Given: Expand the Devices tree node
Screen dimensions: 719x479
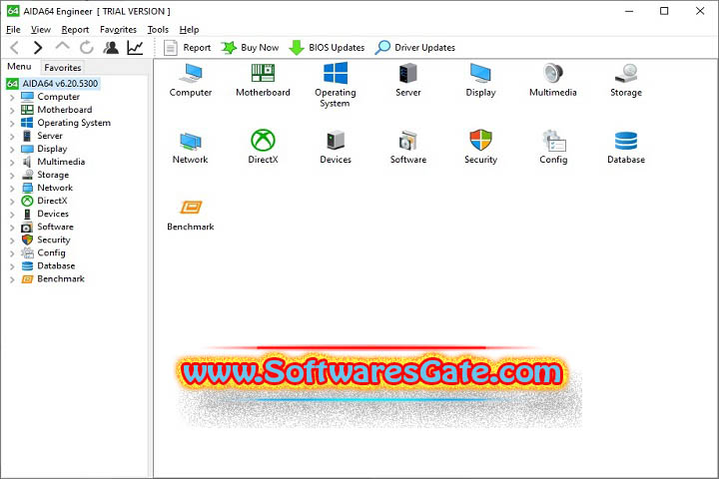Looking at the screenshot, I should tap(12, 215).
